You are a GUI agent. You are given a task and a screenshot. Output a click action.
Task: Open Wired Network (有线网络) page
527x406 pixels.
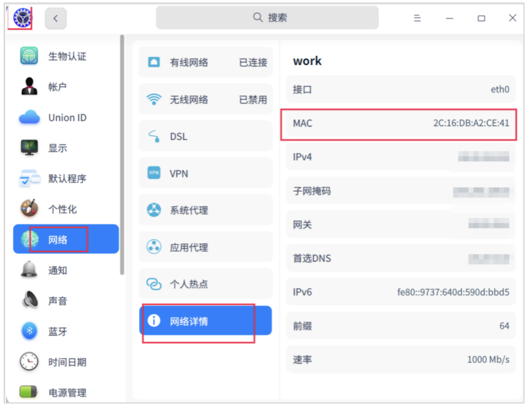click(x=205, y=62)
